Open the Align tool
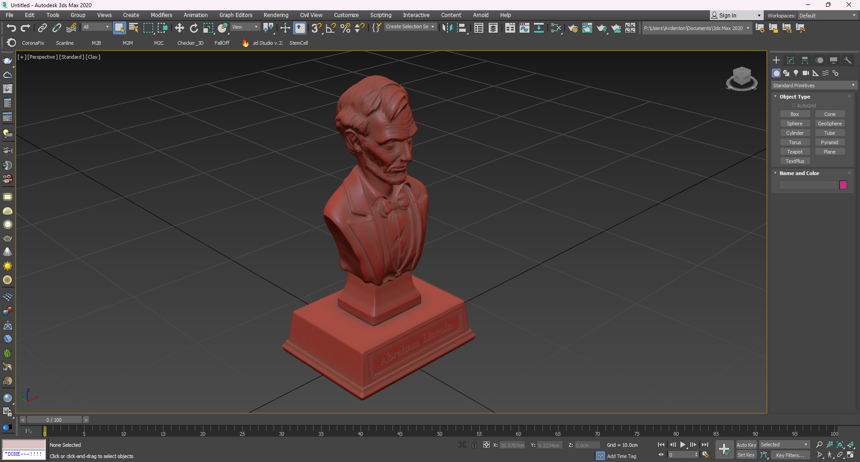Viewport: 860px width, 462px height. [x=462, y=28]
